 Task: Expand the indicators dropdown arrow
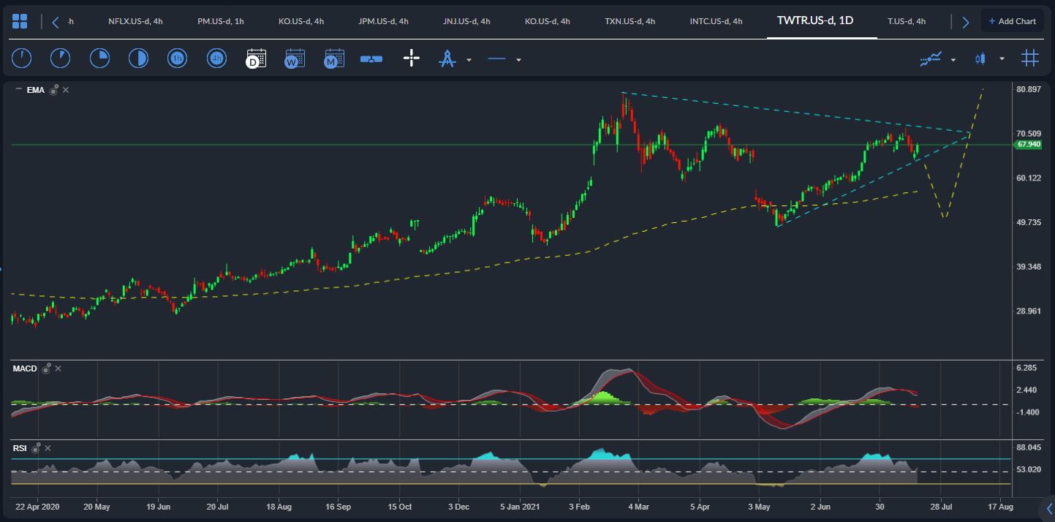coord(953,60)
